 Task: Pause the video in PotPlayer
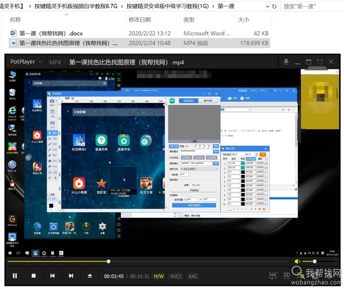[15, 276]
